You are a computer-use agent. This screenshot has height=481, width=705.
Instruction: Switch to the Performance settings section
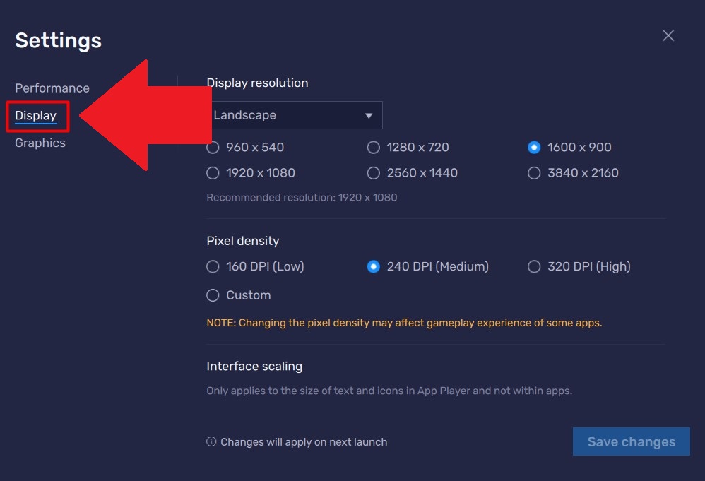52,88
